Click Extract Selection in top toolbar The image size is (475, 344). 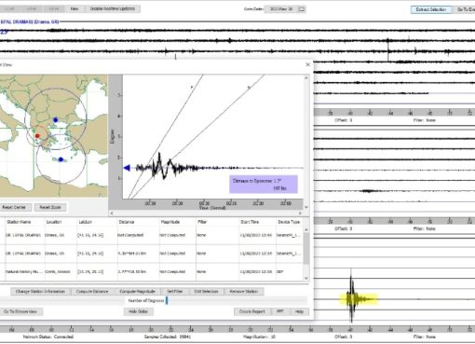(431, 9)
